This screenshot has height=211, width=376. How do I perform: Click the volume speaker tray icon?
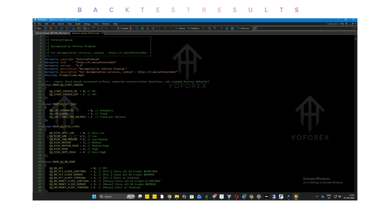[339, 197]
